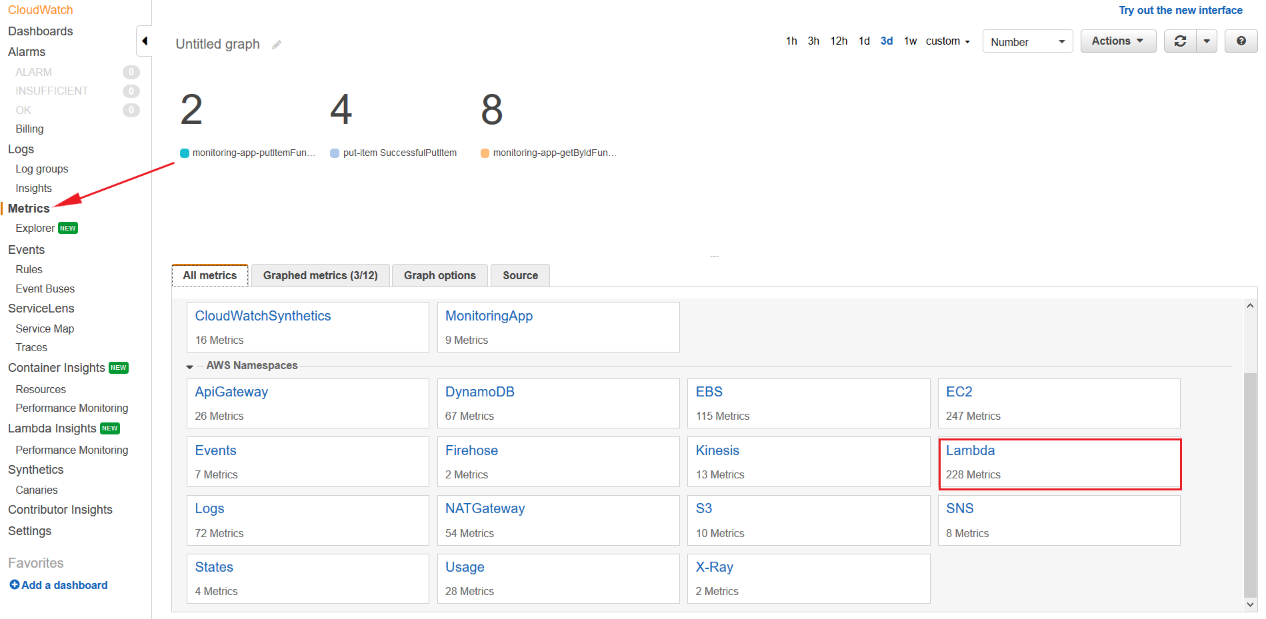Set time range to 3h

813,41
